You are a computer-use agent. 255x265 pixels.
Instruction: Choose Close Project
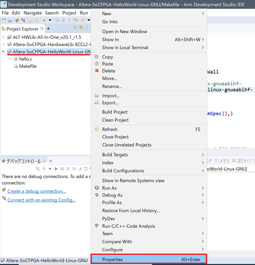149,137
